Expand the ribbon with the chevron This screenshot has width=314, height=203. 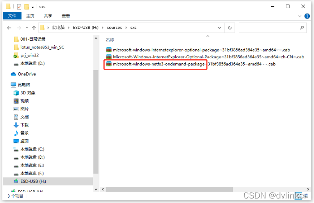(300, 16)
